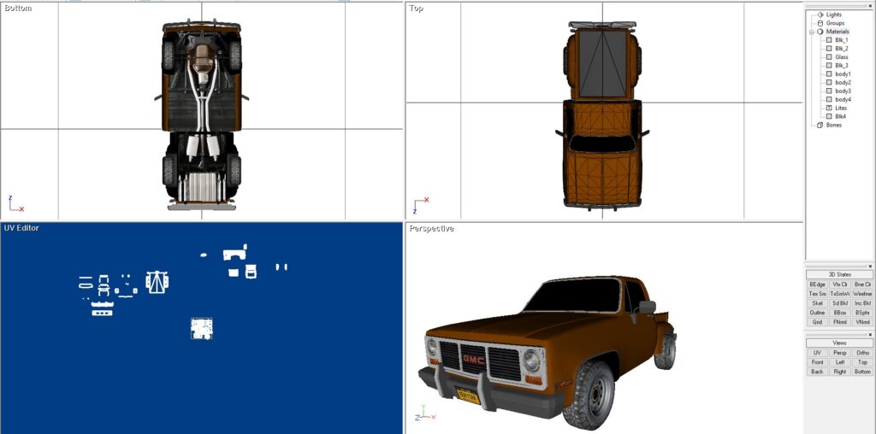
Task: Click the UV Editor viewport label
Action: [21, 228]
